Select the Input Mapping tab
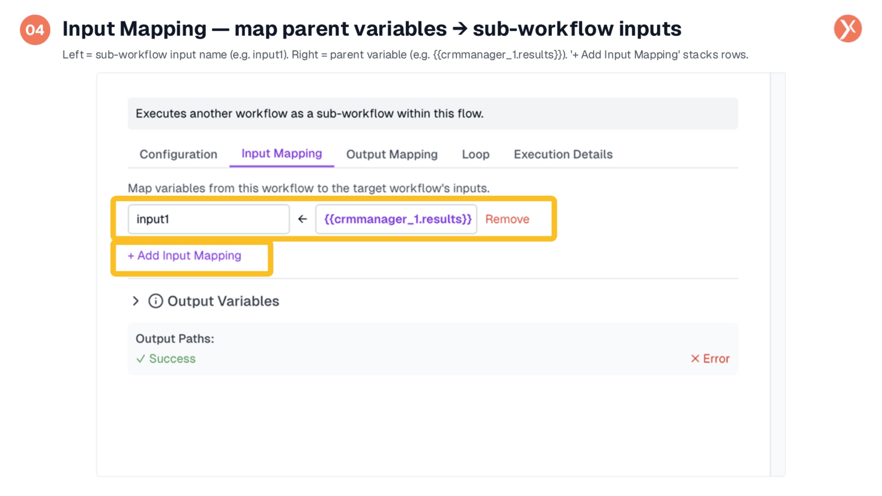 coord(282,154)
